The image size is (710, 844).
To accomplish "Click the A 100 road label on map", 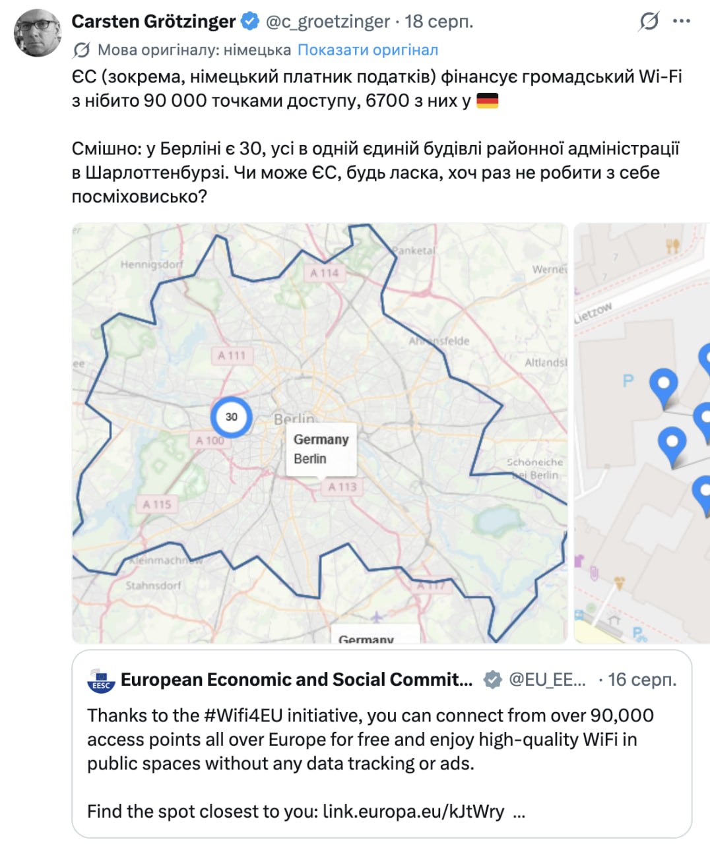I will pos(210,440).
